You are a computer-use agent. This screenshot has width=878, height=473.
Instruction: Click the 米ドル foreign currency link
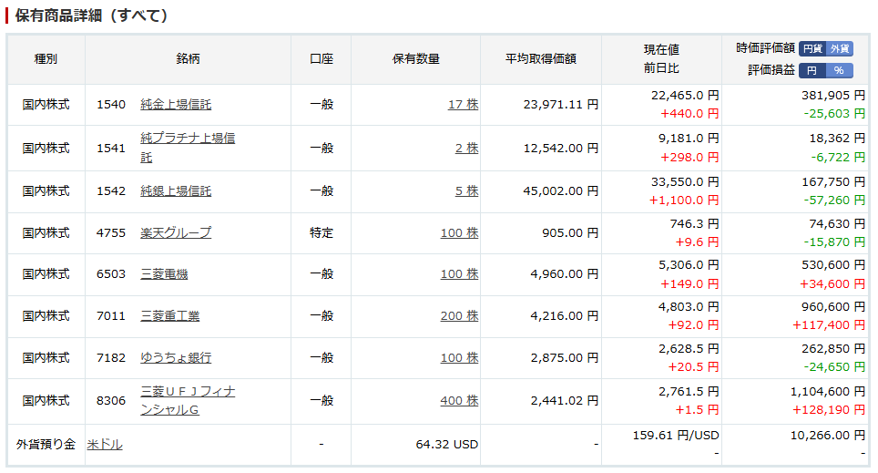point(105,445)
